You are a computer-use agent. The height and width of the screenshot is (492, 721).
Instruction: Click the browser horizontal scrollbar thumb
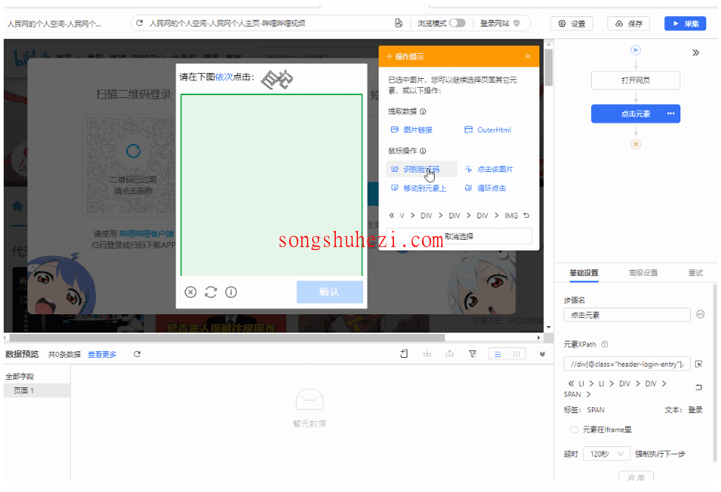coord(227,338)
